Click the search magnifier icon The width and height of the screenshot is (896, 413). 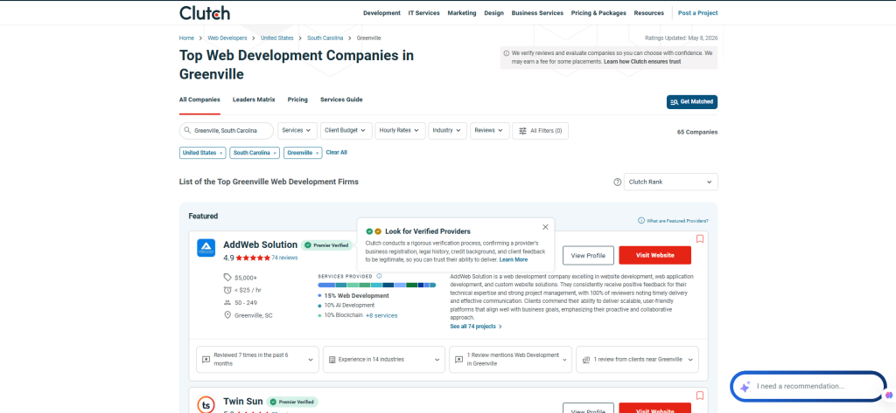click(x=187, y=130)
